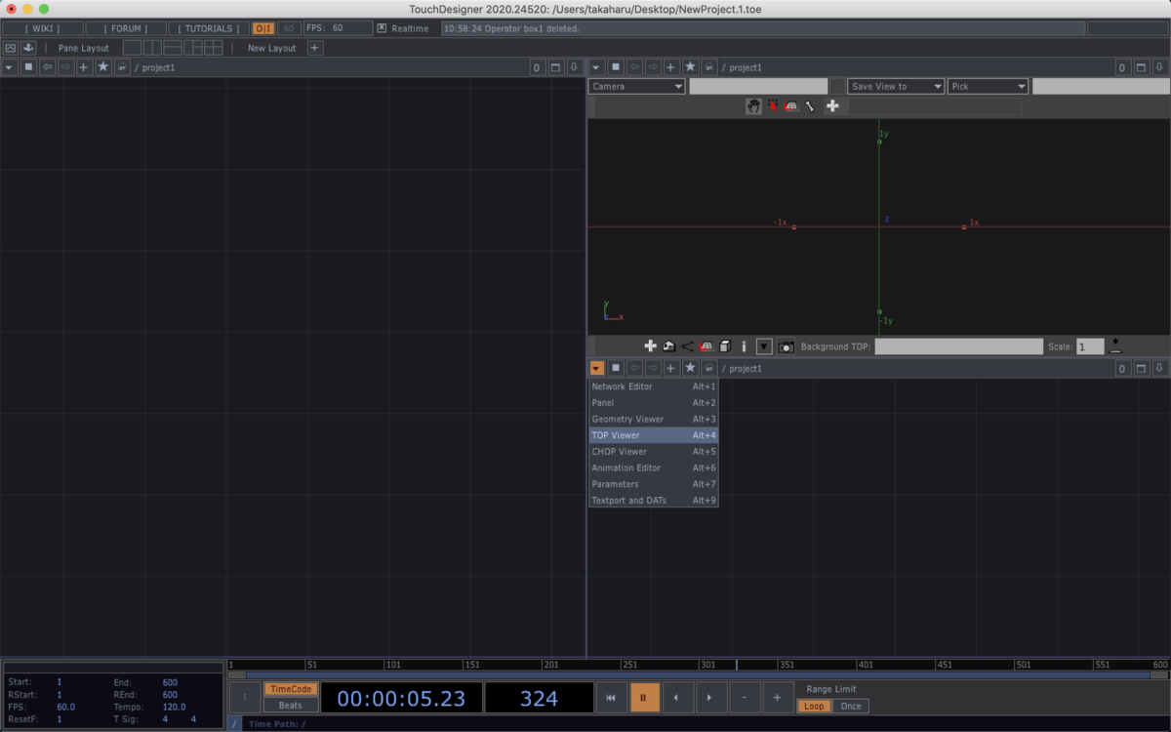Click the shaded cube display icon
The width and height of the screenshot is (1171, 732).
(725, 346)
